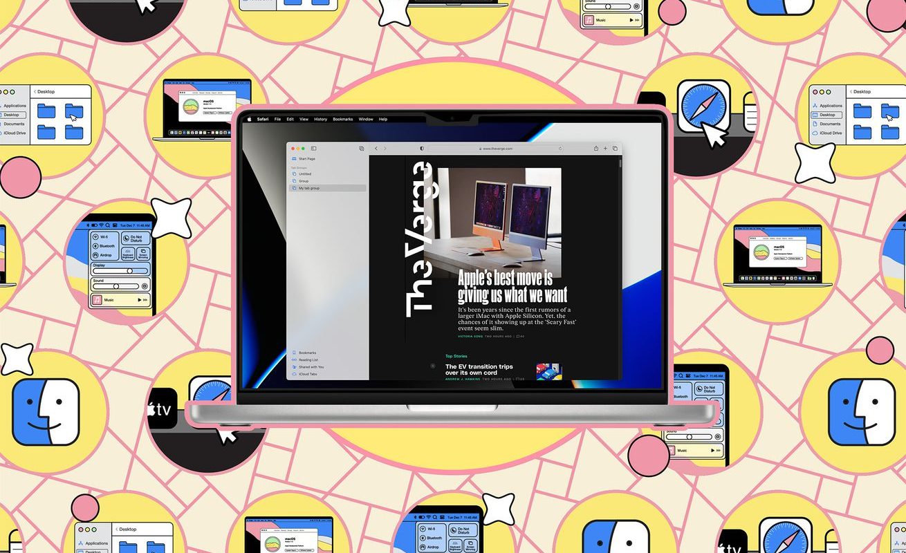Go forward with the forward arrow
This screenshot has height=553, width=906.
tap(385, 149)
